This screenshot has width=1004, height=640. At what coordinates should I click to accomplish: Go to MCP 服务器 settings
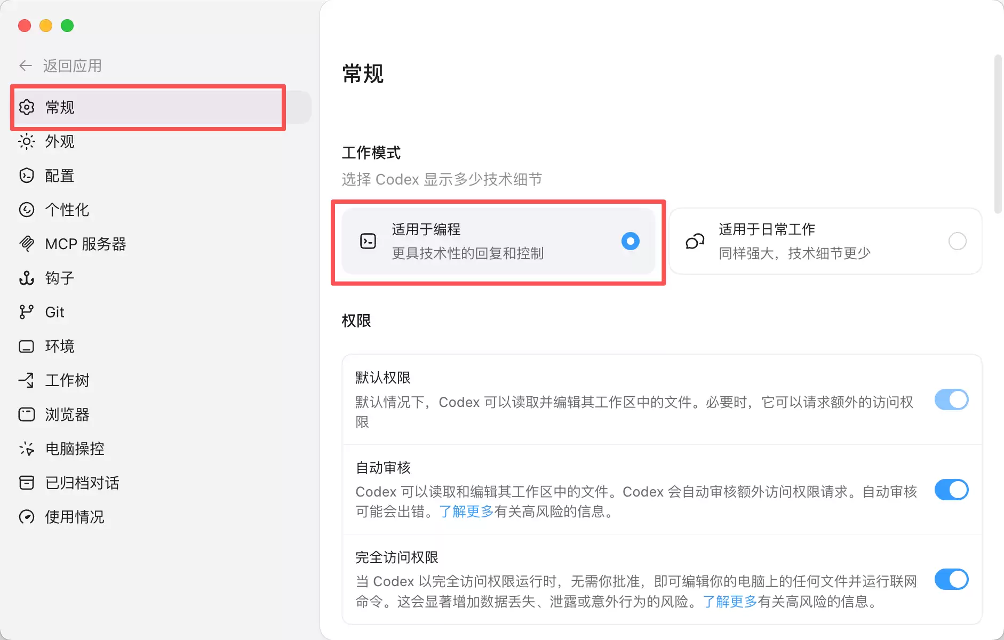click(160, 244)
